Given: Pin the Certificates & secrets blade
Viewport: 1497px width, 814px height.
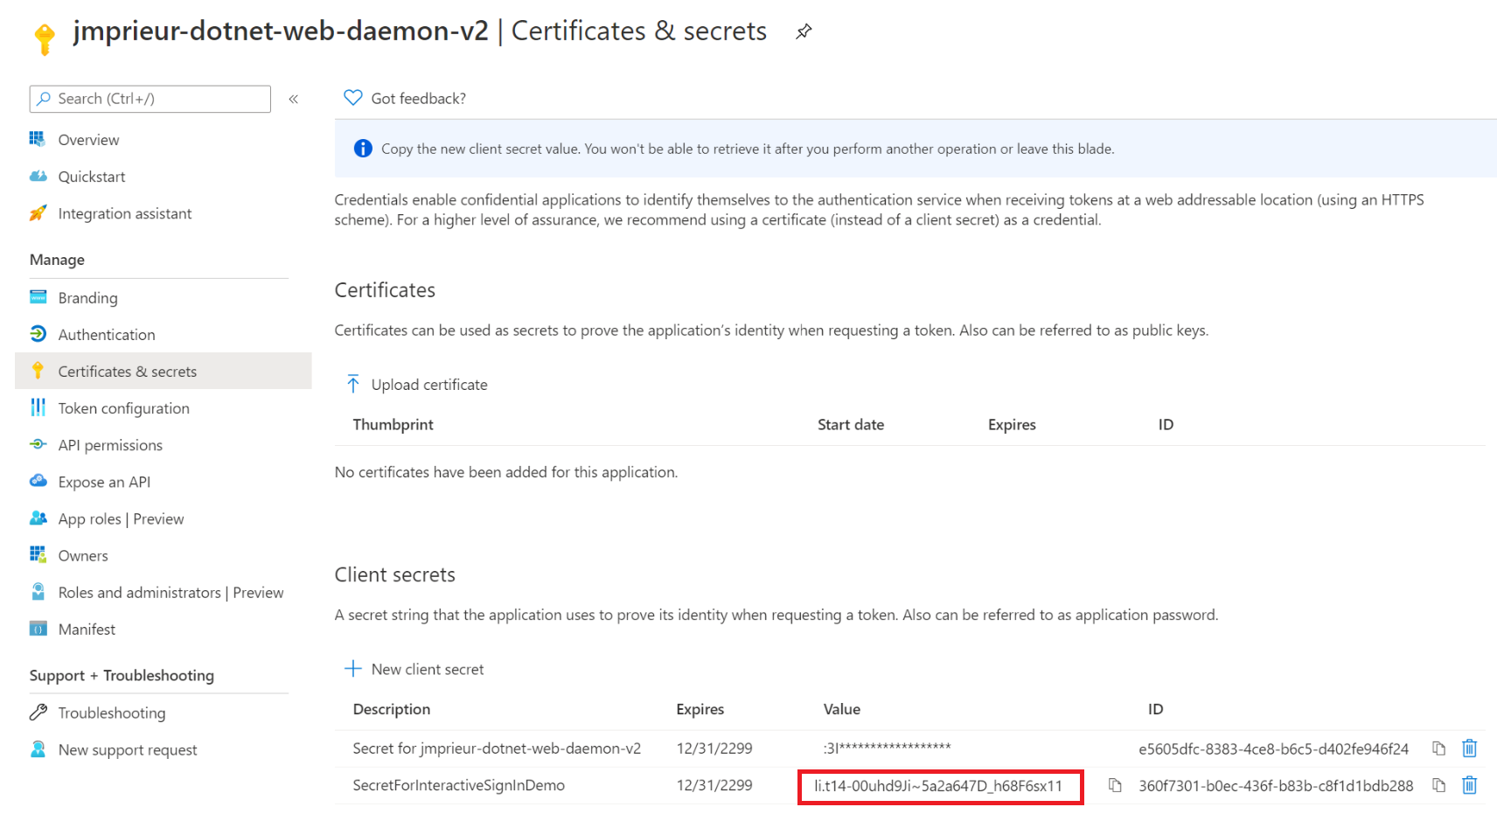Looking at the screenshot, I should coord(804,32).
